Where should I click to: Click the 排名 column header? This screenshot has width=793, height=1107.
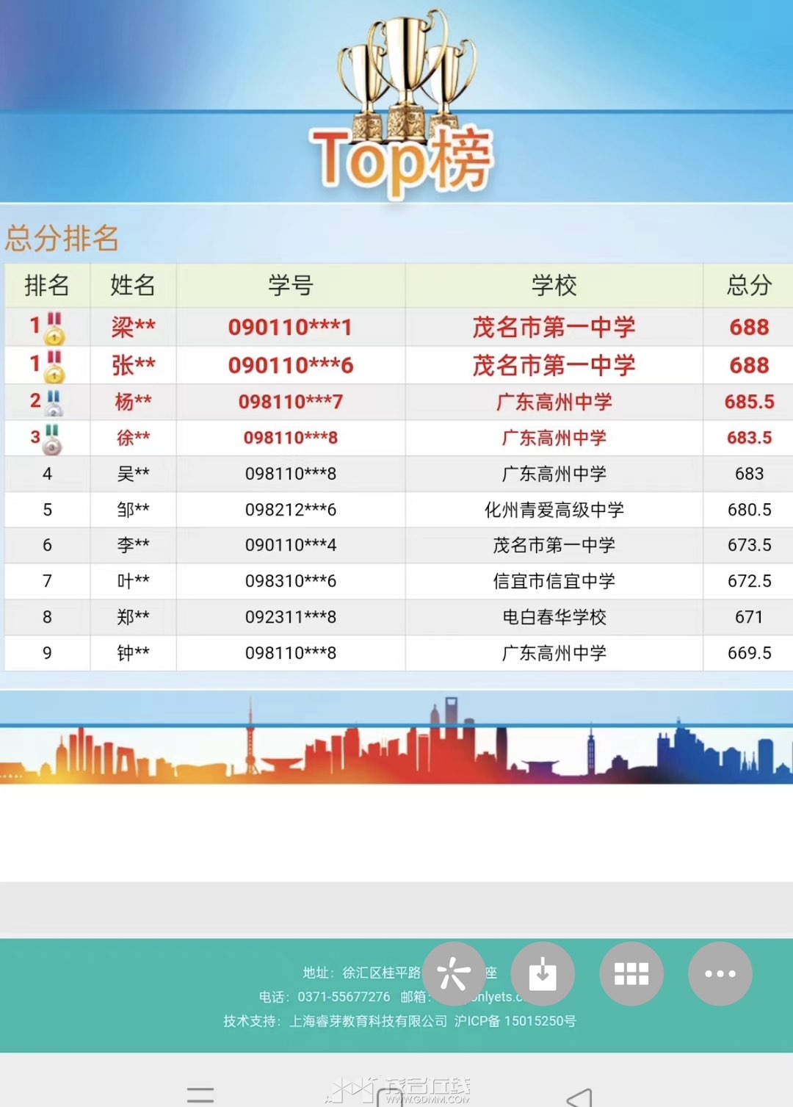(47, 285)
